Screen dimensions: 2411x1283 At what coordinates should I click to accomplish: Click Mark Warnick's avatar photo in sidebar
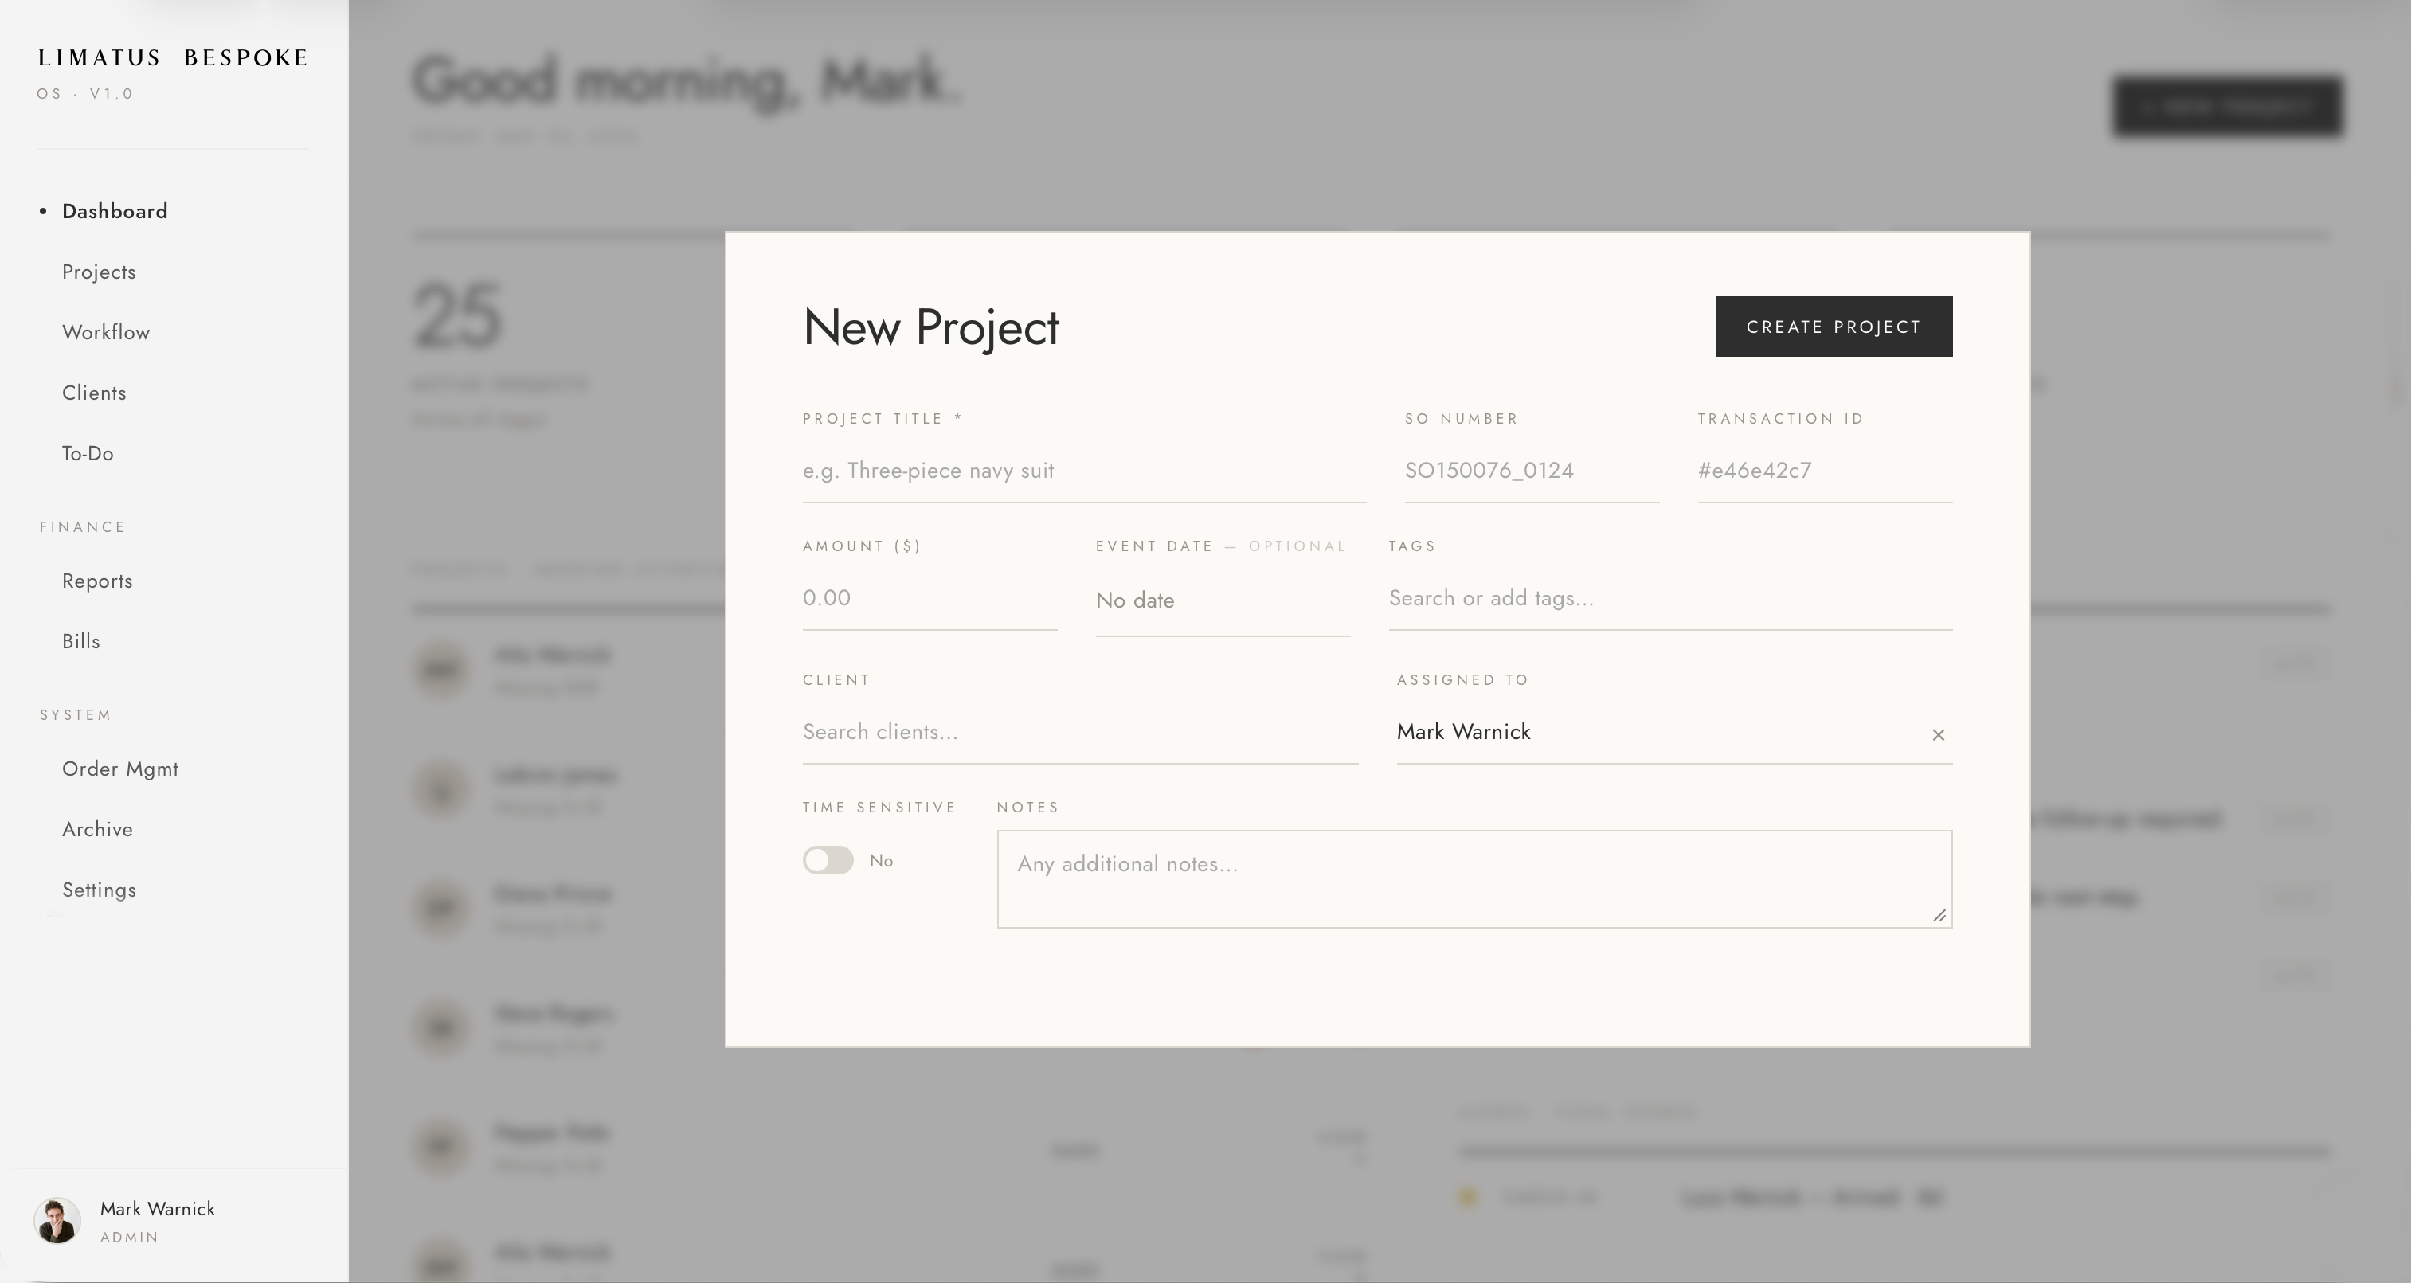[57, 1220]
